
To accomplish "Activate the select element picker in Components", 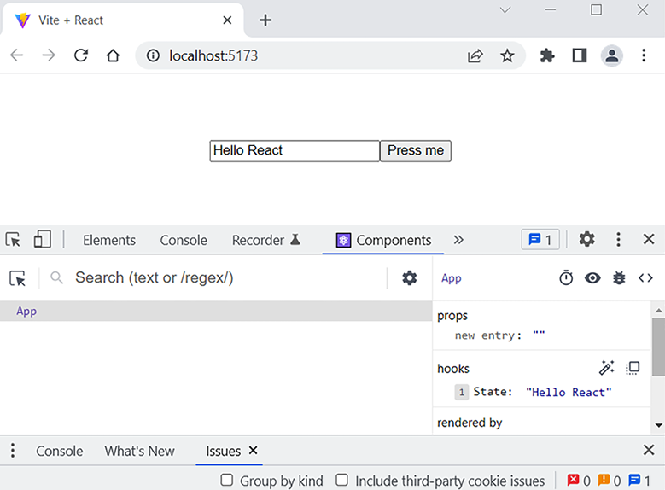I will (17, 278).
